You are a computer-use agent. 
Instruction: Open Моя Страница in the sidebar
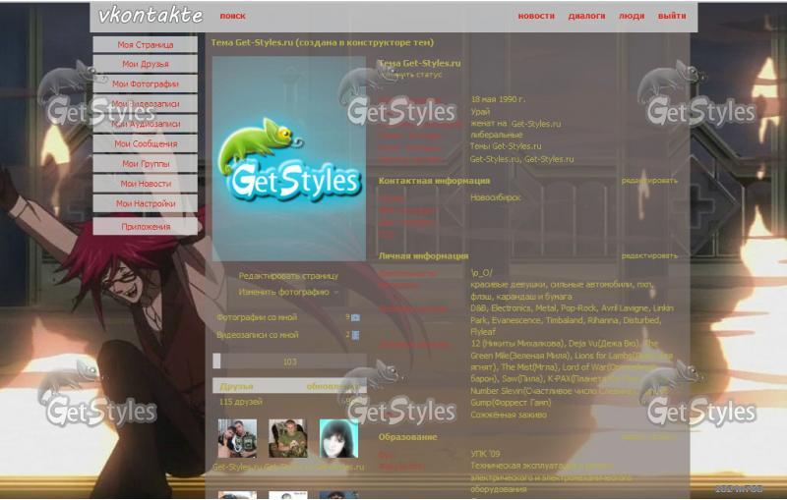(146, 45)
